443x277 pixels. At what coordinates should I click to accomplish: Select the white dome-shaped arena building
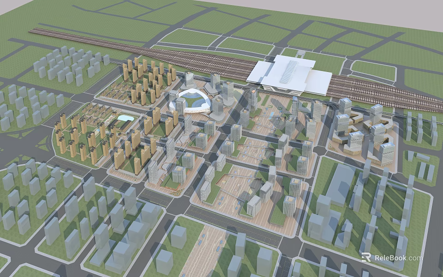pos(191,102)
